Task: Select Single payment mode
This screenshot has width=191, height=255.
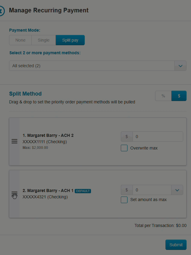Action: (x=44, y=40)
